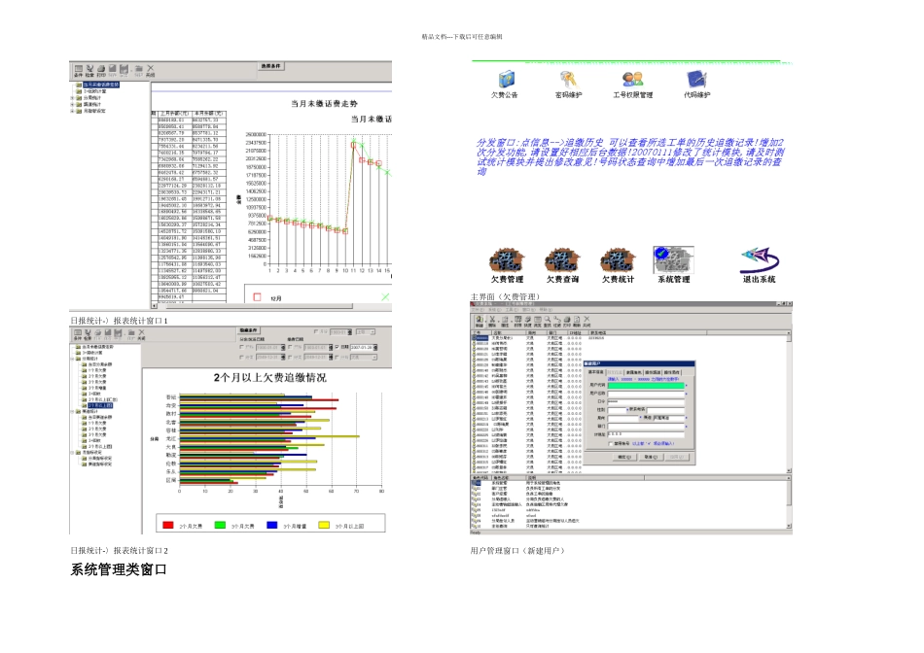The height and width of the screenshot is (653, 924).
Task: Click 打印 printer icon in 报表统计窗口1 toolbar
Action: click(101, 70)
